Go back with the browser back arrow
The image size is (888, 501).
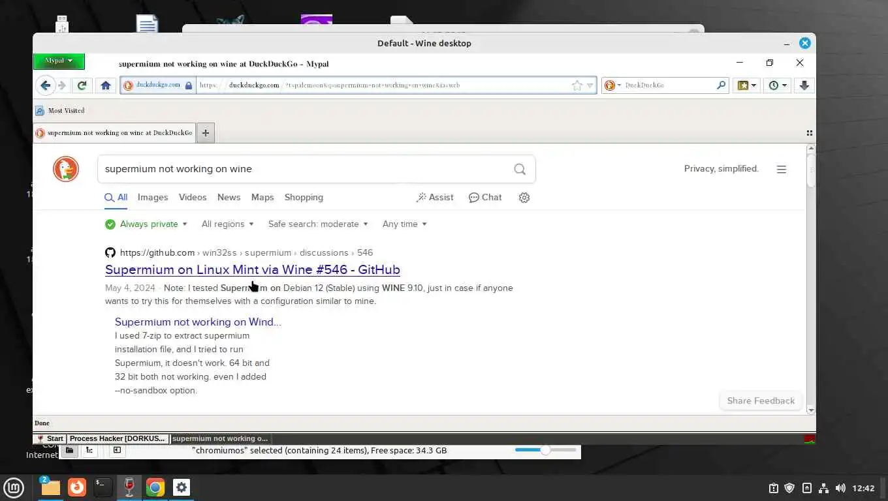coord(45,85)
